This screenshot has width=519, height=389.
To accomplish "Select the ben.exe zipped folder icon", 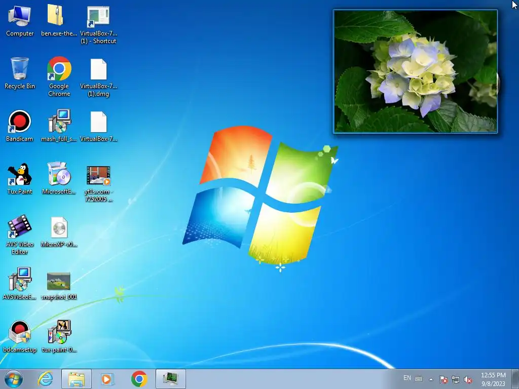I will pos(59,21).
